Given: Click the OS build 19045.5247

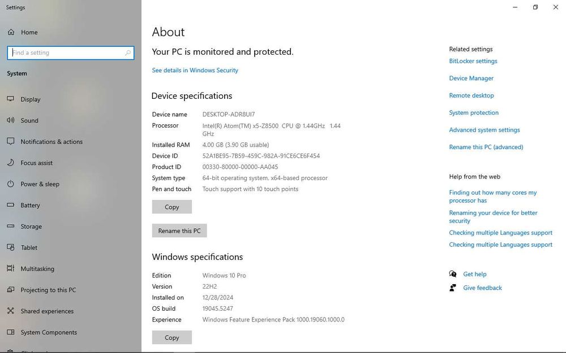Looking at the screenshot, I should tap(218, 308).
